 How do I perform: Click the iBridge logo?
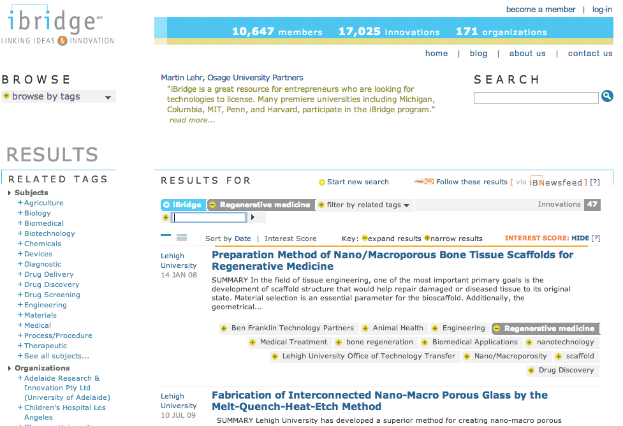pos(57,25)
